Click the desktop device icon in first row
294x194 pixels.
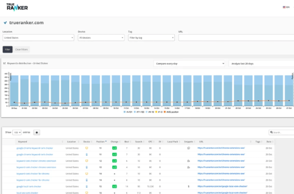86,148
